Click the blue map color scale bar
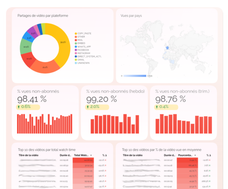228x189 pixels. 135,76
